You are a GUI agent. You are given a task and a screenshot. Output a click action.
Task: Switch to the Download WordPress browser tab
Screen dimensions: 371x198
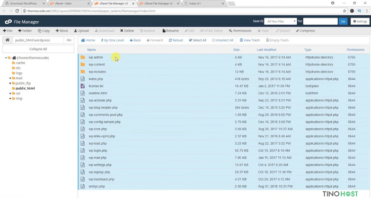[23, 4]
